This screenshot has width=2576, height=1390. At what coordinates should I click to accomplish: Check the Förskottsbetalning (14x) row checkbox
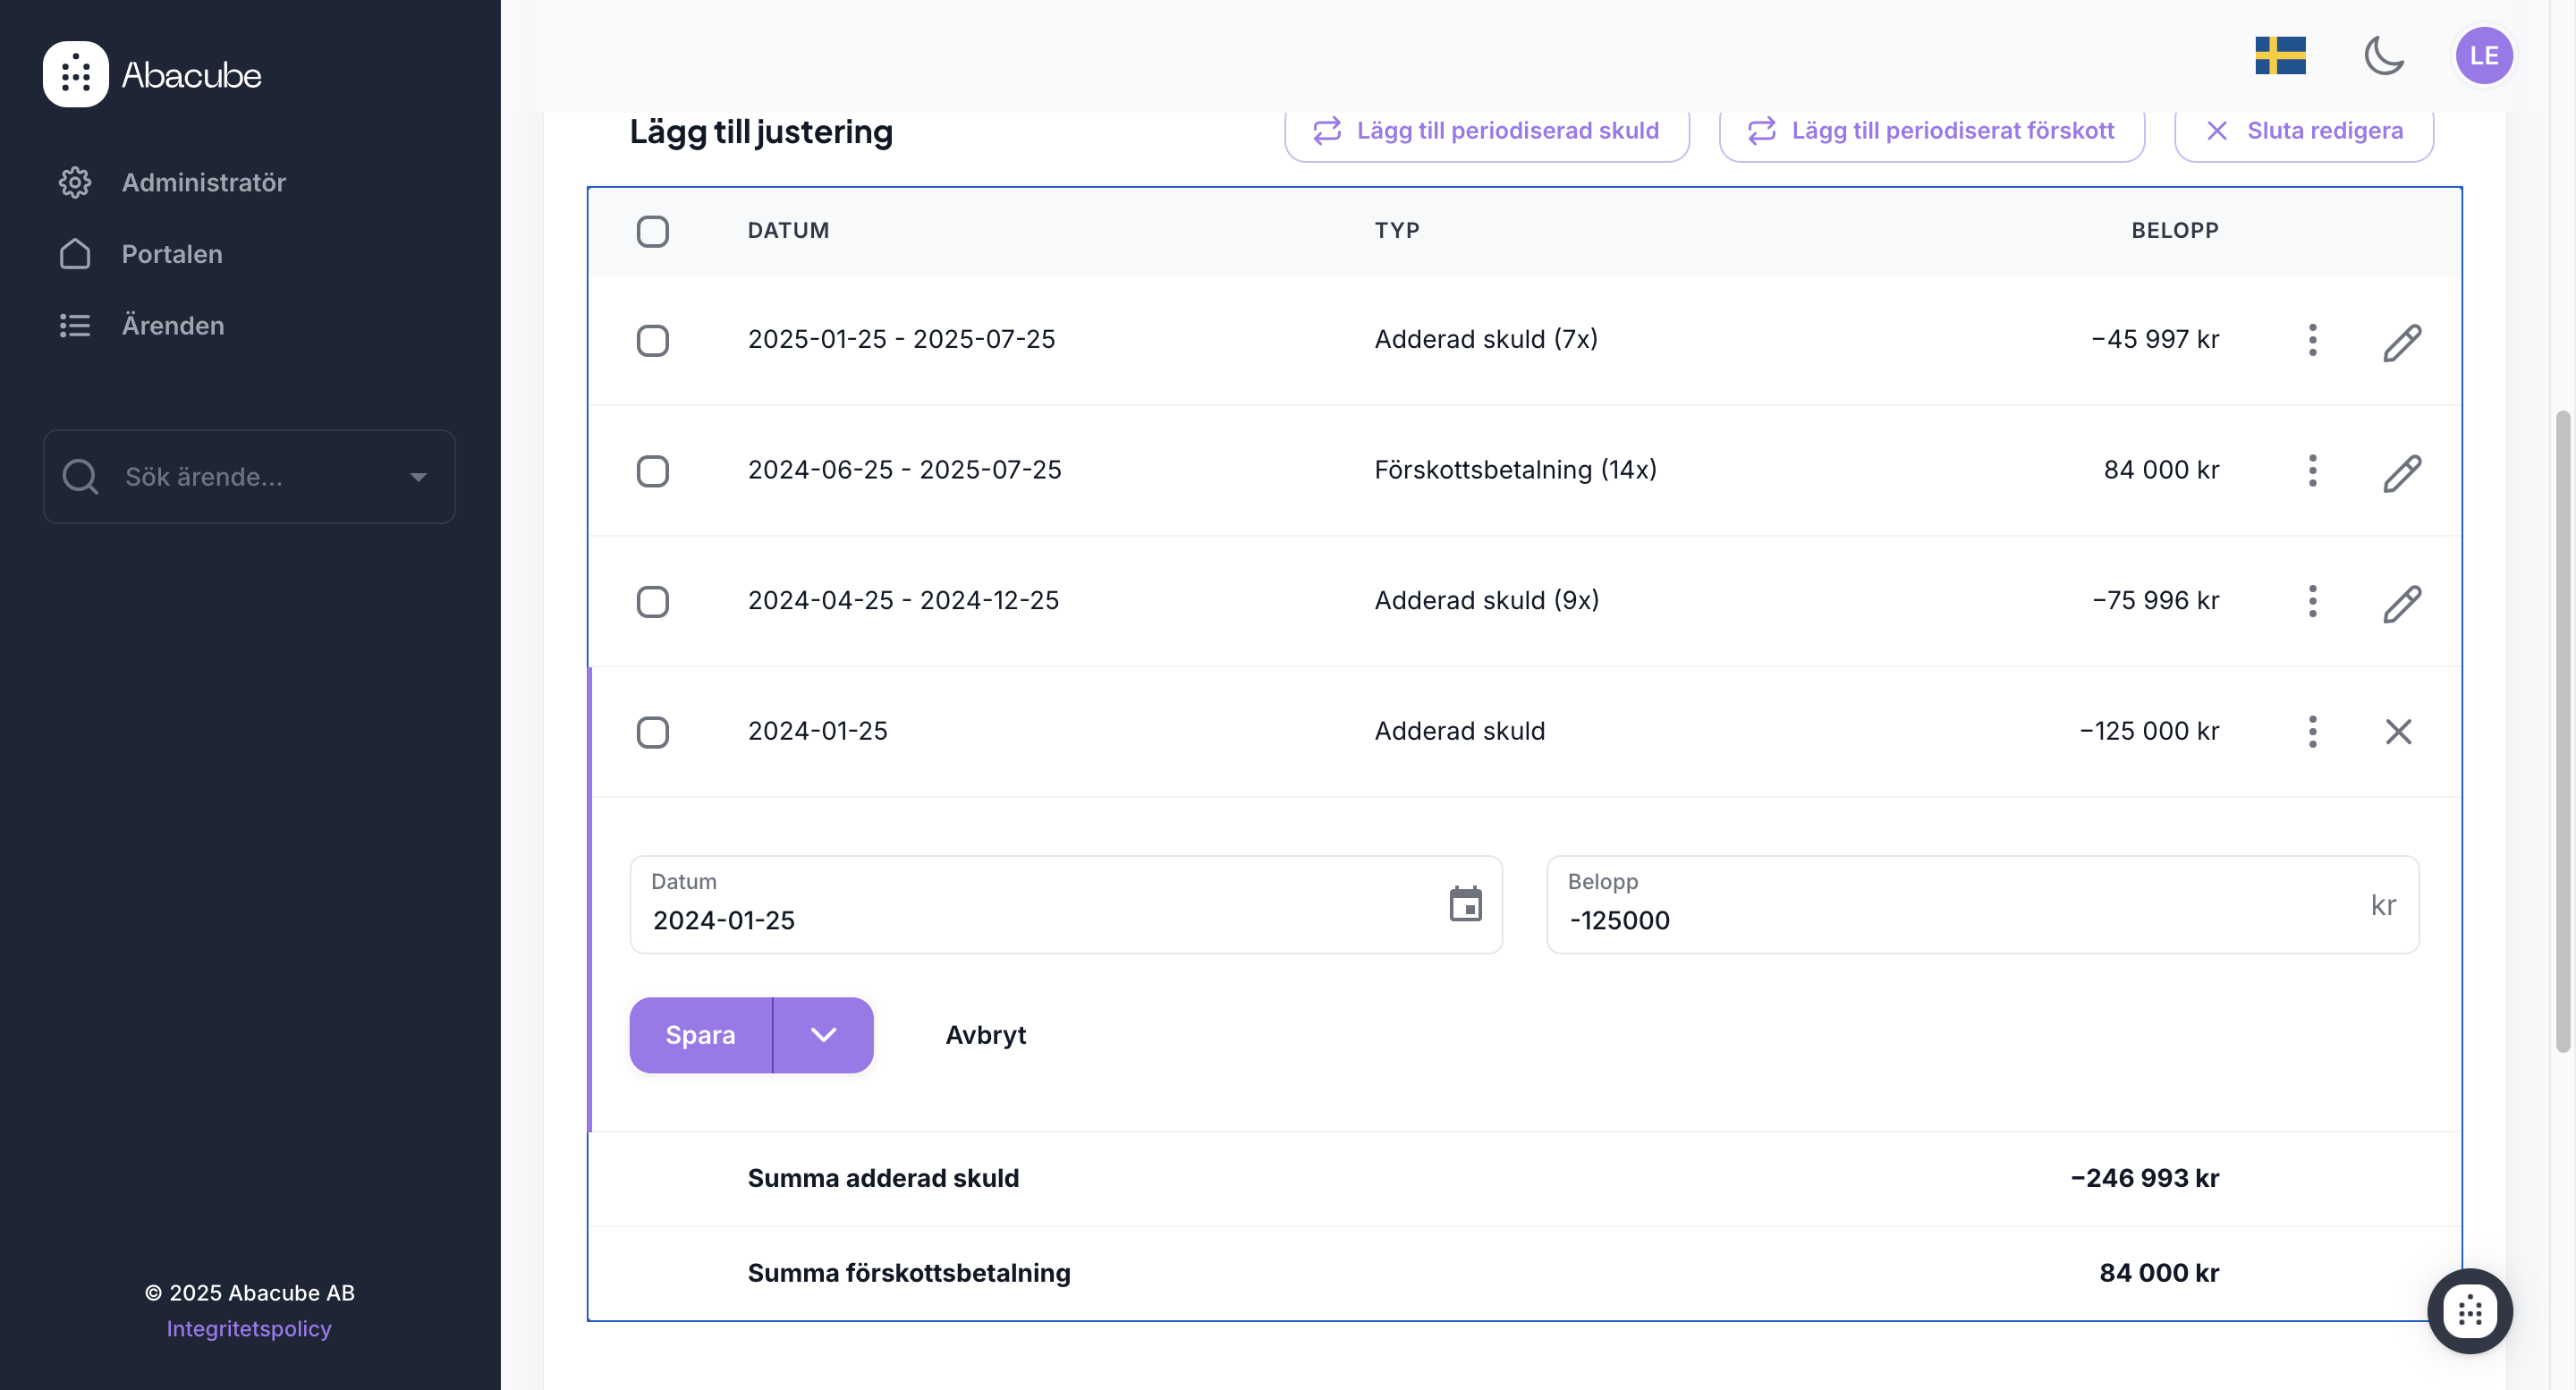click(652, 471)
